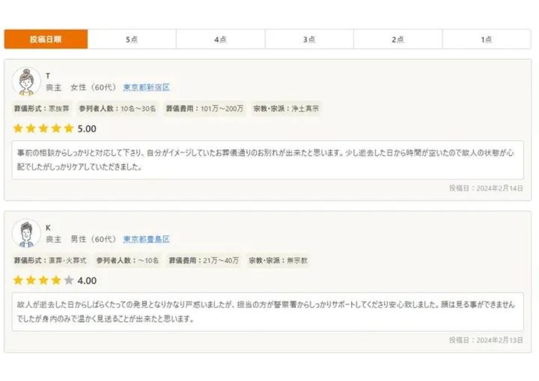Open the 2点 rating tab
This screenshot has height=381, width=539.
[x=398, y=39]
